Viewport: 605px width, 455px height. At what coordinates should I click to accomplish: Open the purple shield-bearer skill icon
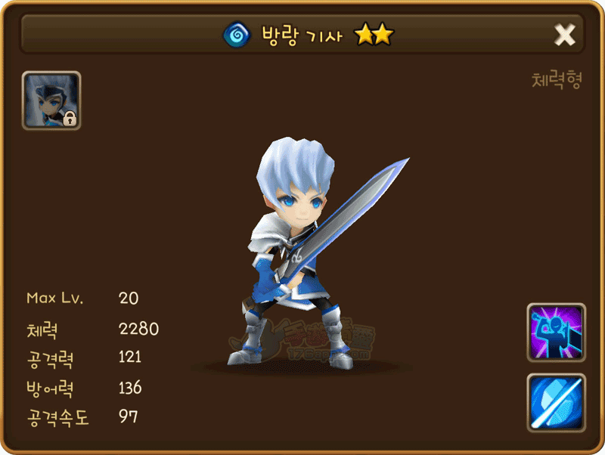click(556, 333)
